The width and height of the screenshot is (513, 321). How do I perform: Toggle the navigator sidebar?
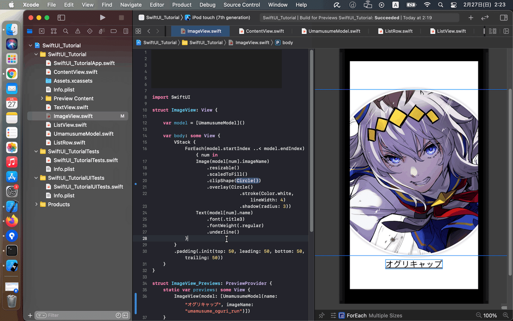(x=61, y=18)
